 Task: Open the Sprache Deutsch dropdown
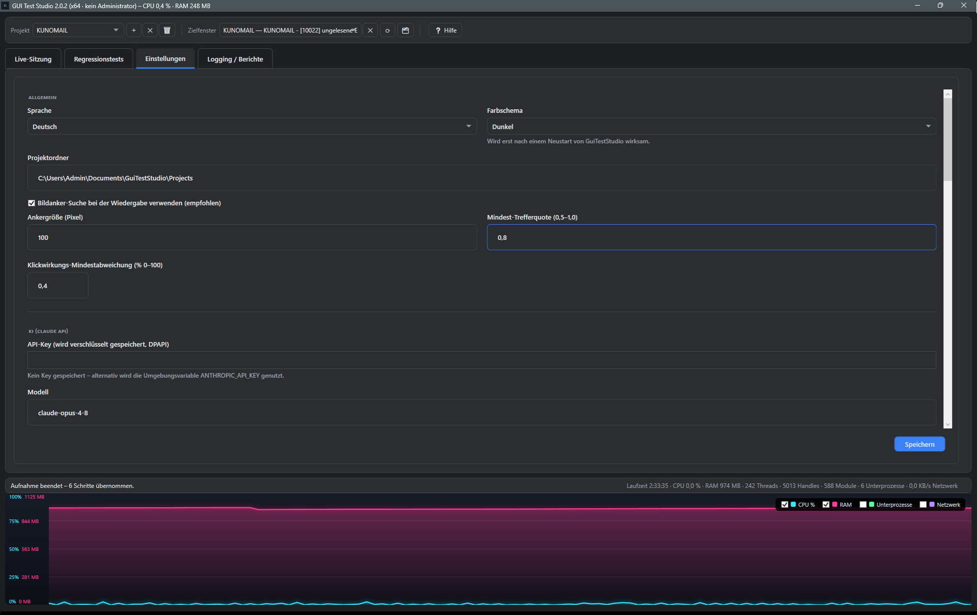[252, 127]
